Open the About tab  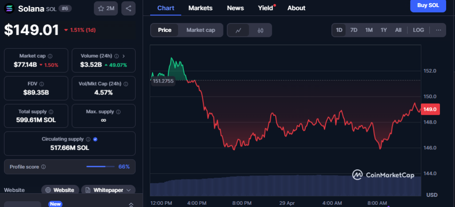pyautogui.click(x=296, y=8)
